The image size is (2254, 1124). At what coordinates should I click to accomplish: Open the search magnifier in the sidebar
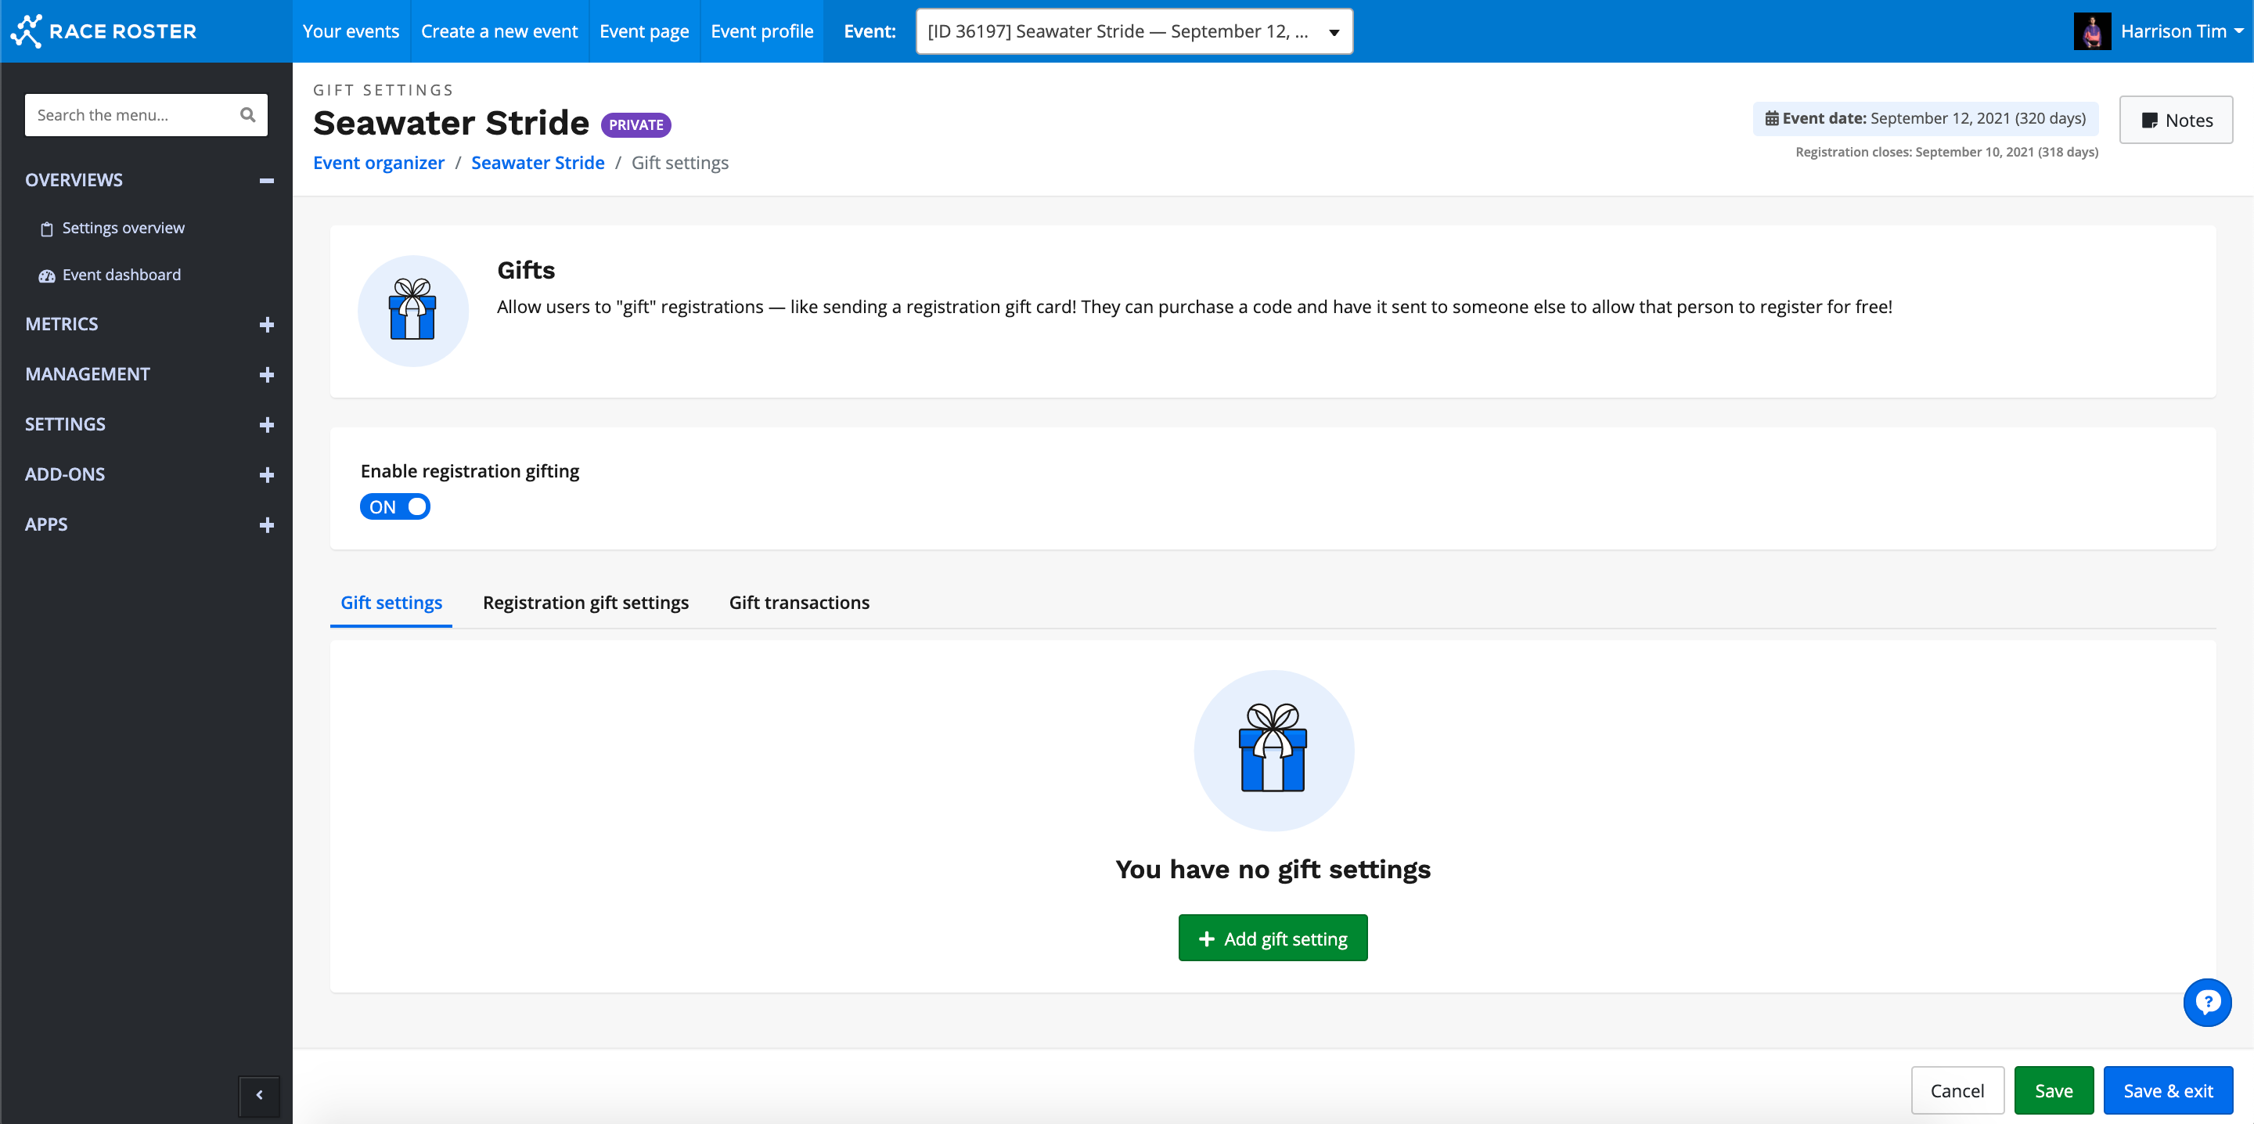[x=247, y=115]
